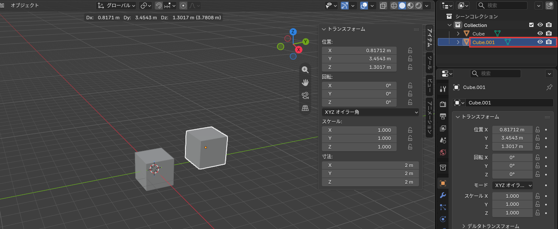Open the Particles properties tab icon
Screen dimensions: 558x229
click(x=443, y=207)
